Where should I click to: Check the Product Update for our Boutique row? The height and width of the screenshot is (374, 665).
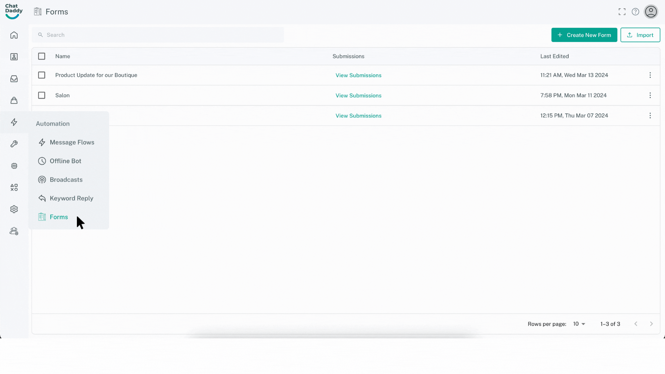(x=42, y=75)
